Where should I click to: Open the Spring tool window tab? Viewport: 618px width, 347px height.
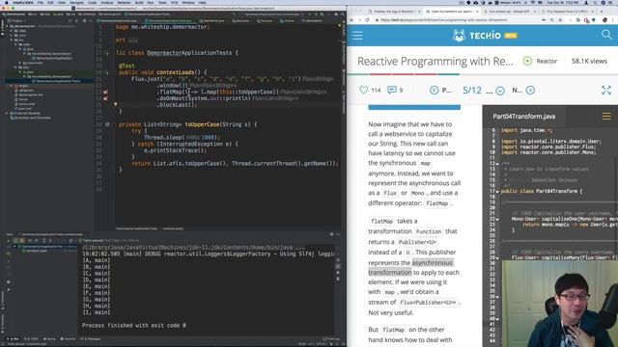point(50,338)
